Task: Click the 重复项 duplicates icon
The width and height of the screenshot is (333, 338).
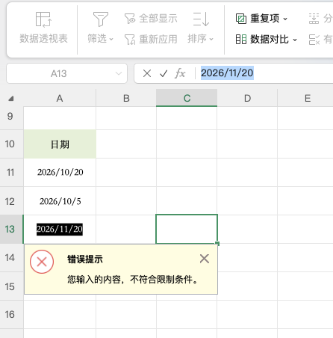Action: click(x=241, y=19)
